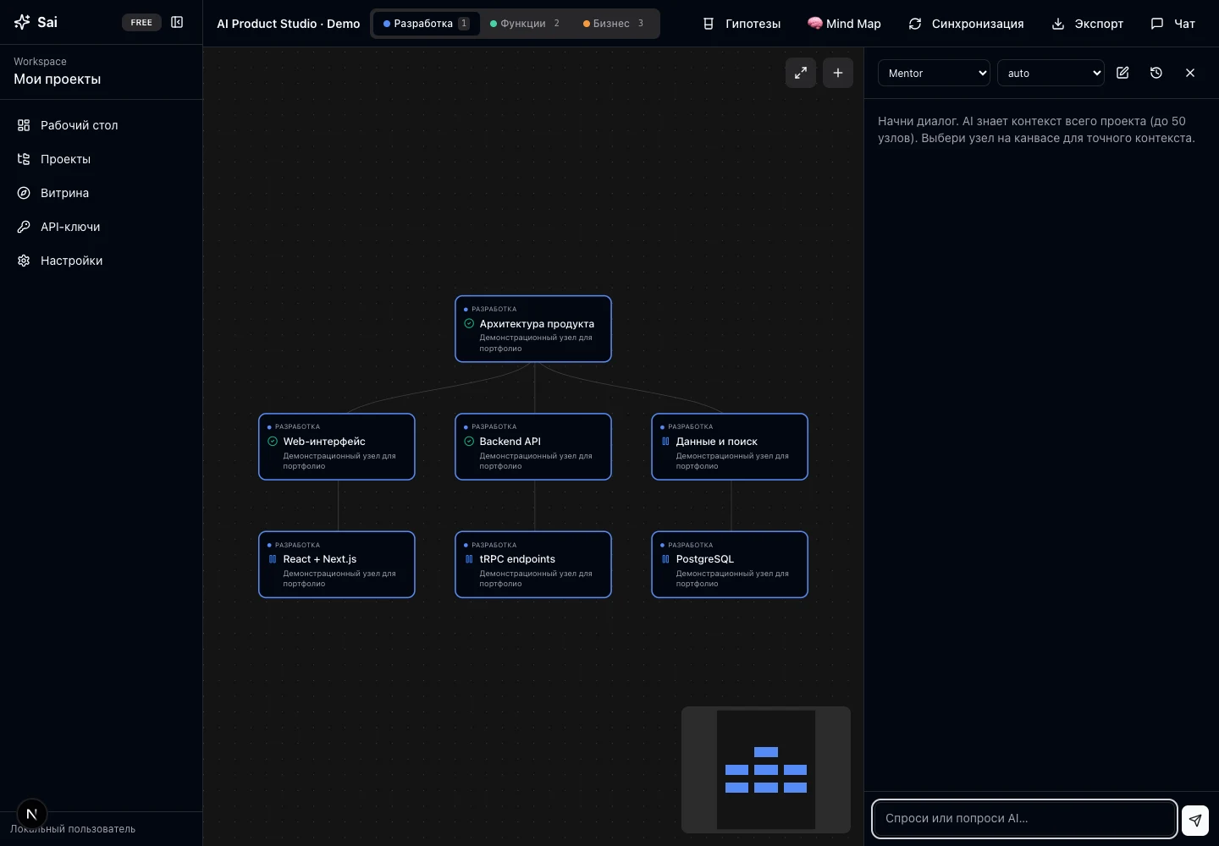Click the Гипотезы flask icon
This screenshot has height=846, width=1219.
709,24
